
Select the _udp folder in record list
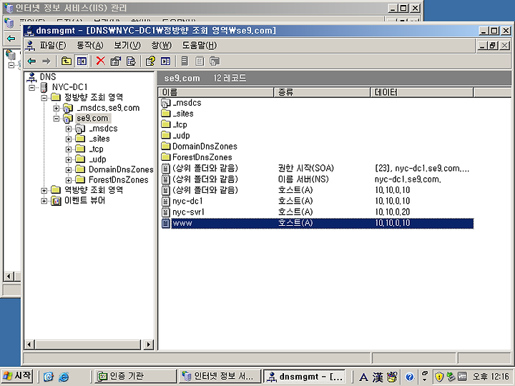click(x=181, y=135)
